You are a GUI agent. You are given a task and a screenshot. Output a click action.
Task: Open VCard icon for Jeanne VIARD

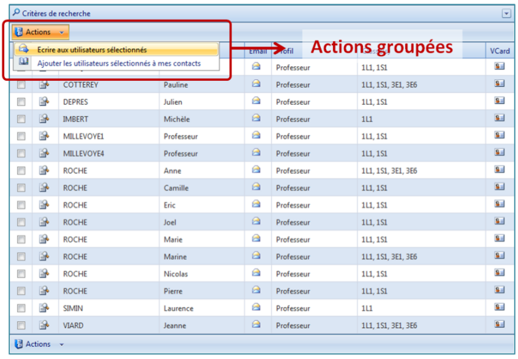(500, 325)
